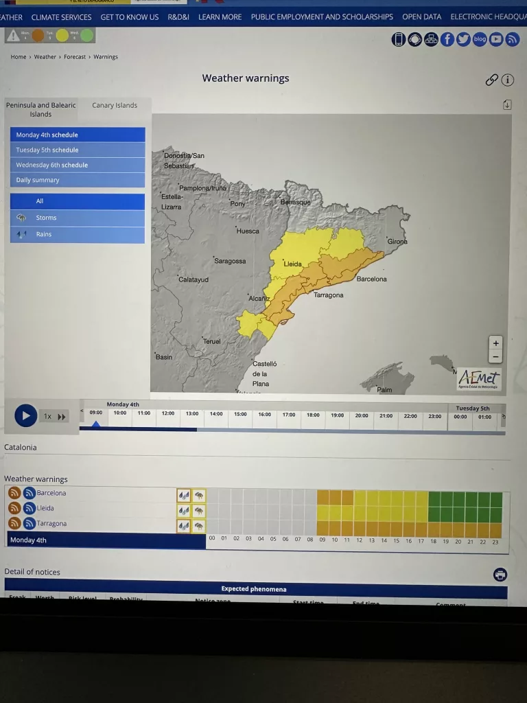Viewport: 527px width, 703px height.
Task: Open the YouTube channel icon
Action: (x=496, y=40)
